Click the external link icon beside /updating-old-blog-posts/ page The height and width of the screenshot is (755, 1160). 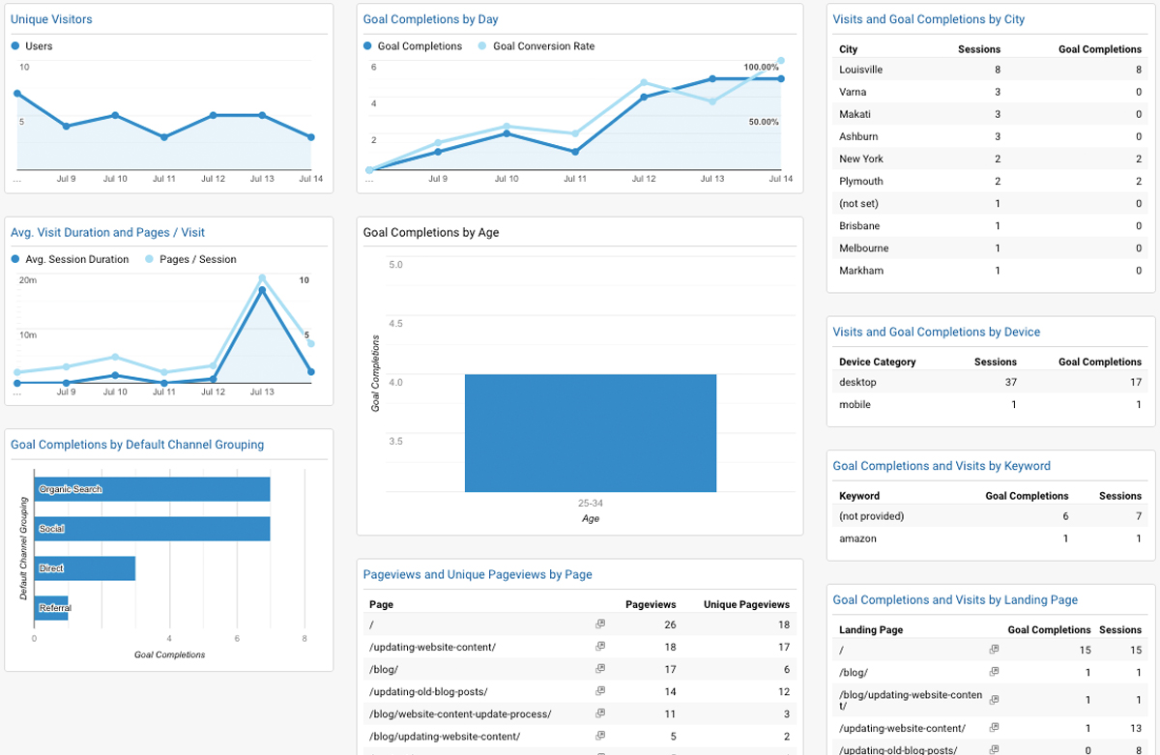(600, 691)
